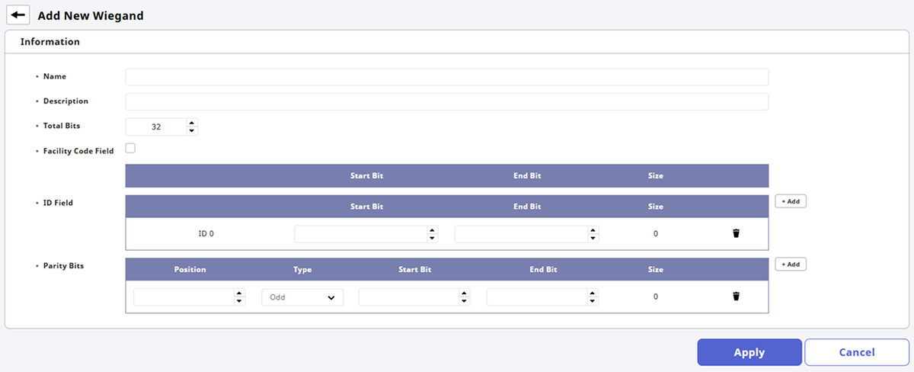The width and height of the screenshot is (914, 372).
Task: Increment Parity Bits Position value
Action: click(x=239, y=293)
